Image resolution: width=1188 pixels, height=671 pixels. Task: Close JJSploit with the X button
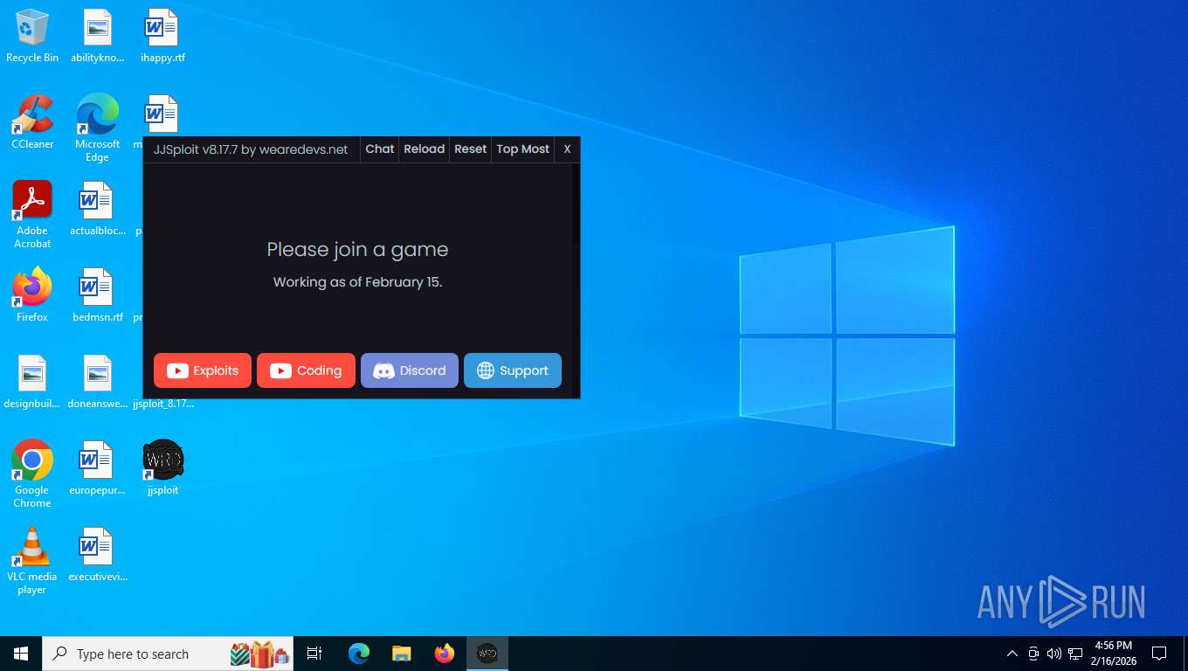(567, 149)
